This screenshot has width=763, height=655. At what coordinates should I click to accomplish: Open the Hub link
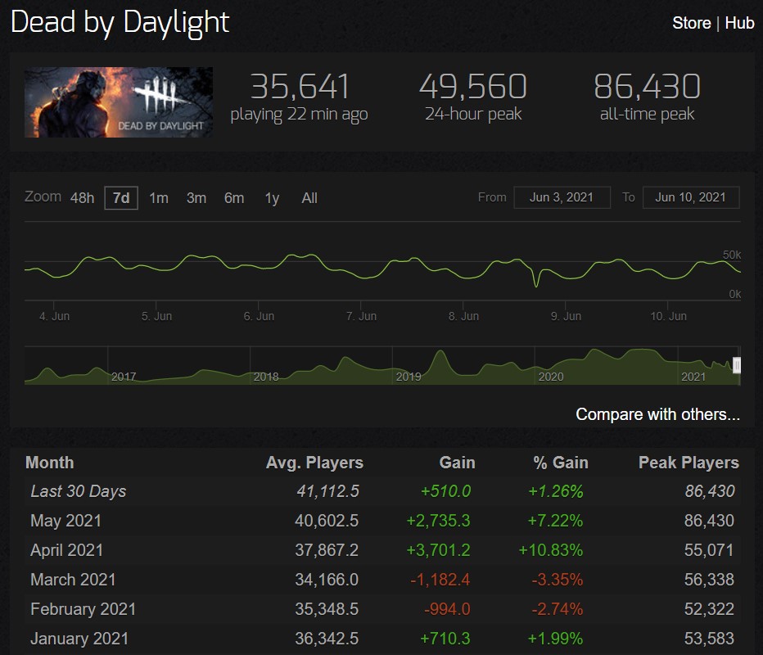[x=739, y=23]
